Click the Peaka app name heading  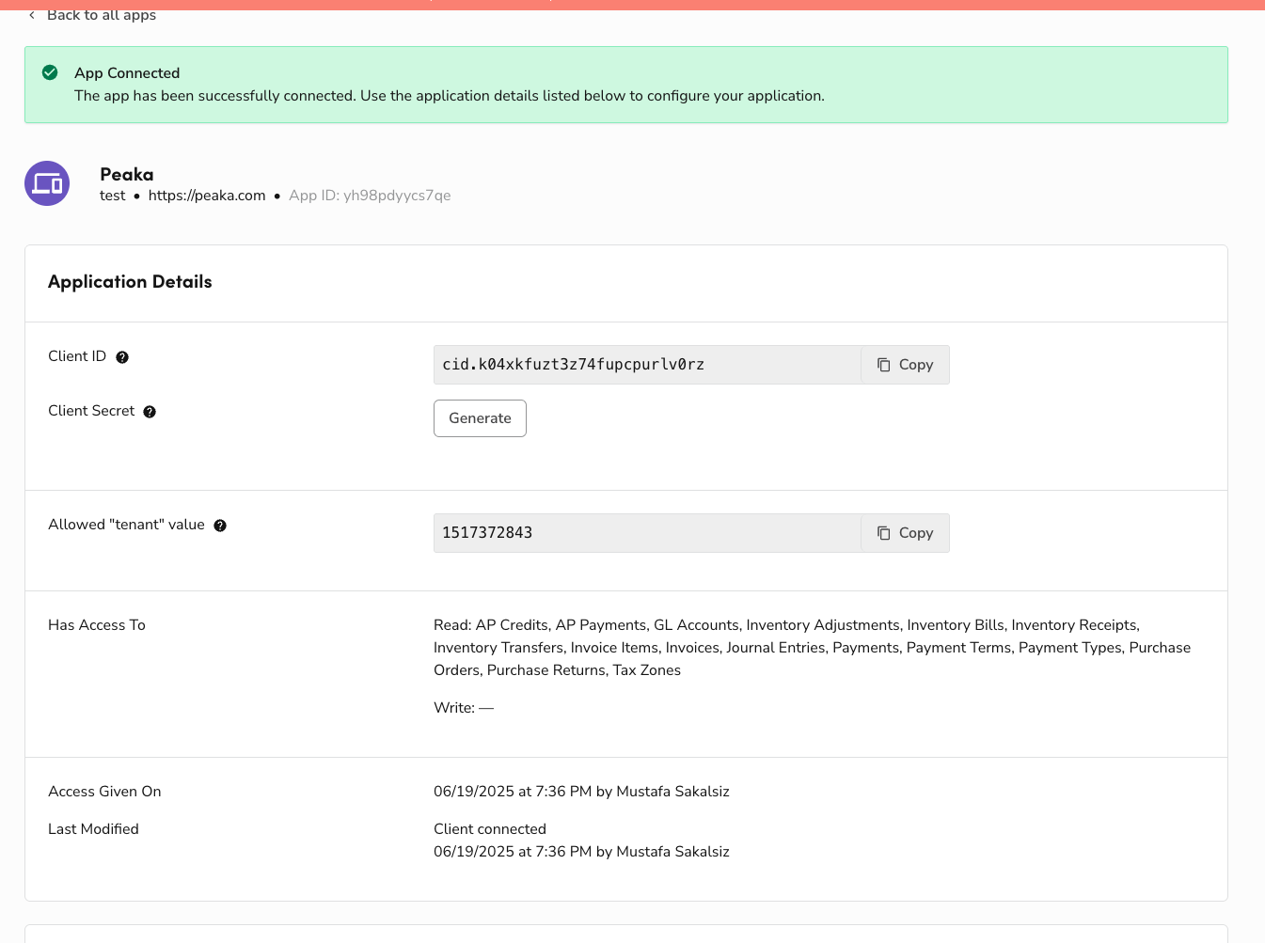(x=127, y=174)
